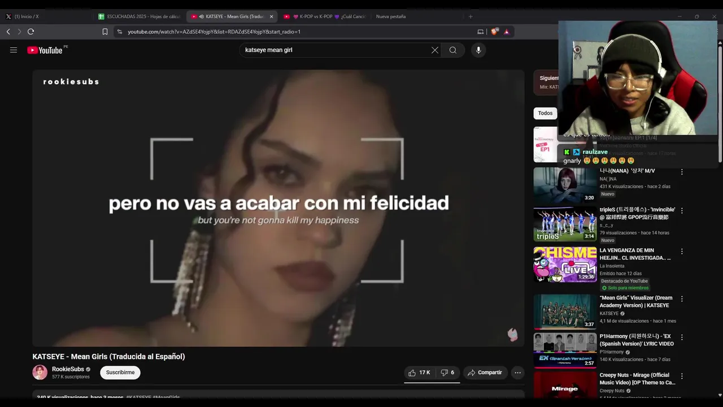Open options for 나나(NANA) '상처' M/V

(x=682, y=172)
